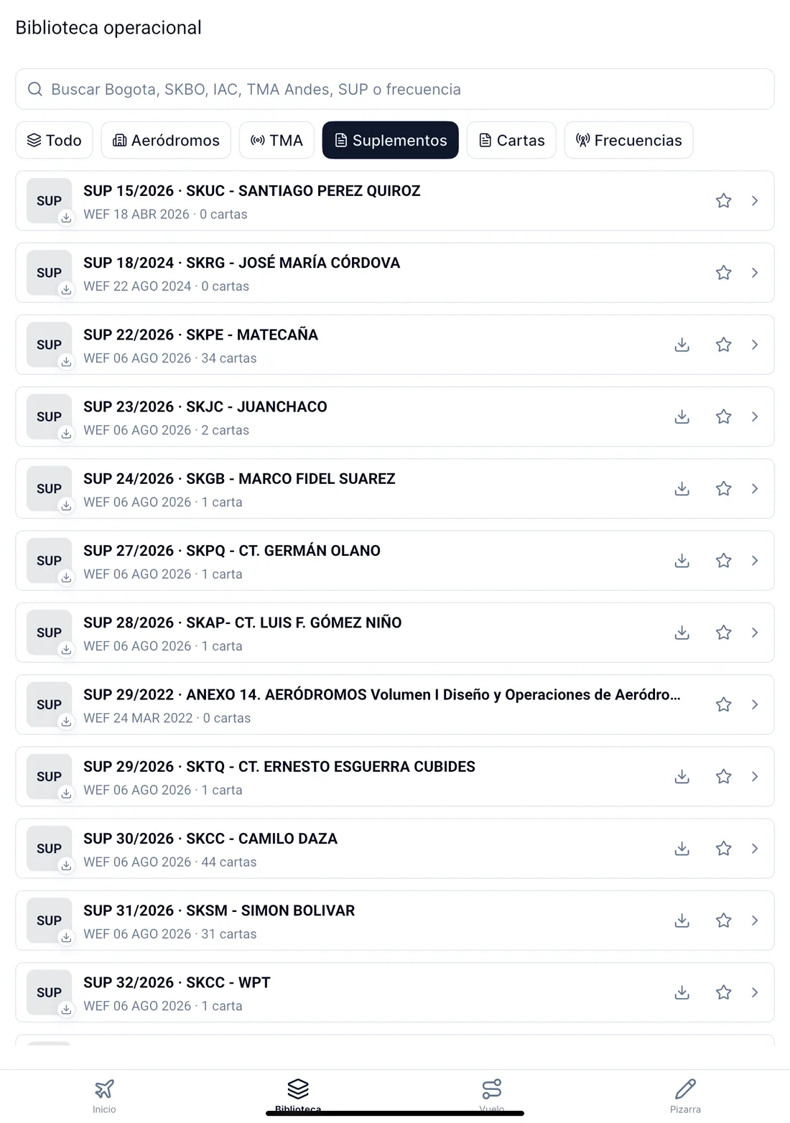Select the Frecuencias filter tab
Screen dimensions: 790x1123
pos(628,140)
